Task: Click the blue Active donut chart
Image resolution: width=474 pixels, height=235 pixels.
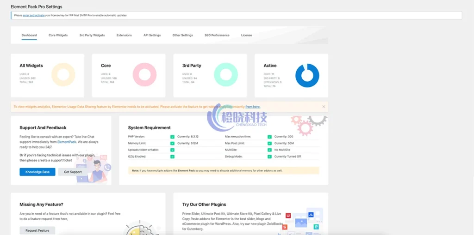Action: [307, 76]
